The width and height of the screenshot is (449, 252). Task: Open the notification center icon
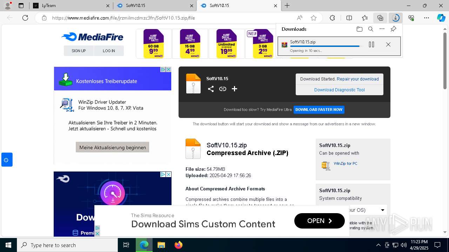[437, 245]
